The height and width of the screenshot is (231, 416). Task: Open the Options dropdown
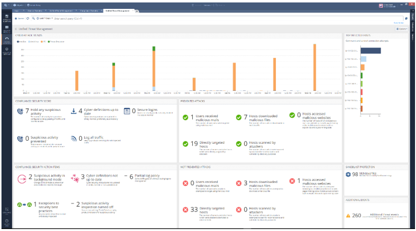tap(402, 29)
